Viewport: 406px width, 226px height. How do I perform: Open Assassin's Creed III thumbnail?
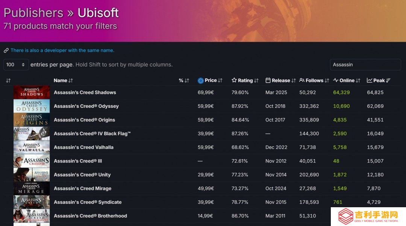coord(32,161)
